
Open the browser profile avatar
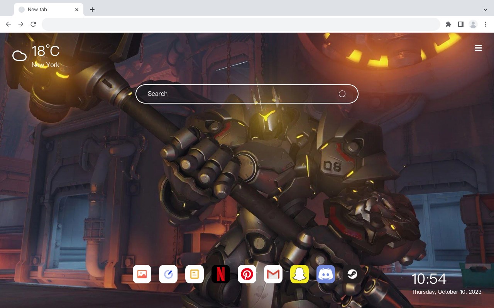(473, 24)
